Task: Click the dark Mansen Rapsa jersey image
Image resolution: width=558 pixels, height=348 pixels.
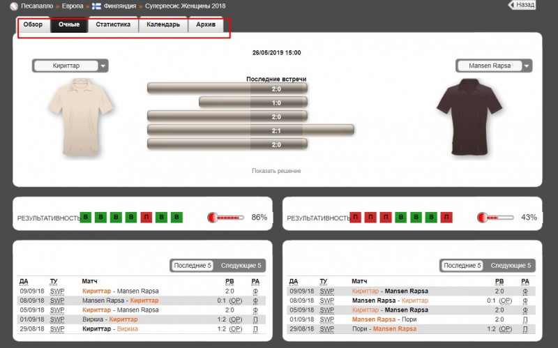Action: 469,117
